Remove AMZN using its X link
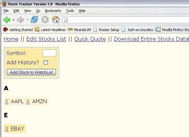This screenshot has width=189, height=137. (x=28, y=102)
